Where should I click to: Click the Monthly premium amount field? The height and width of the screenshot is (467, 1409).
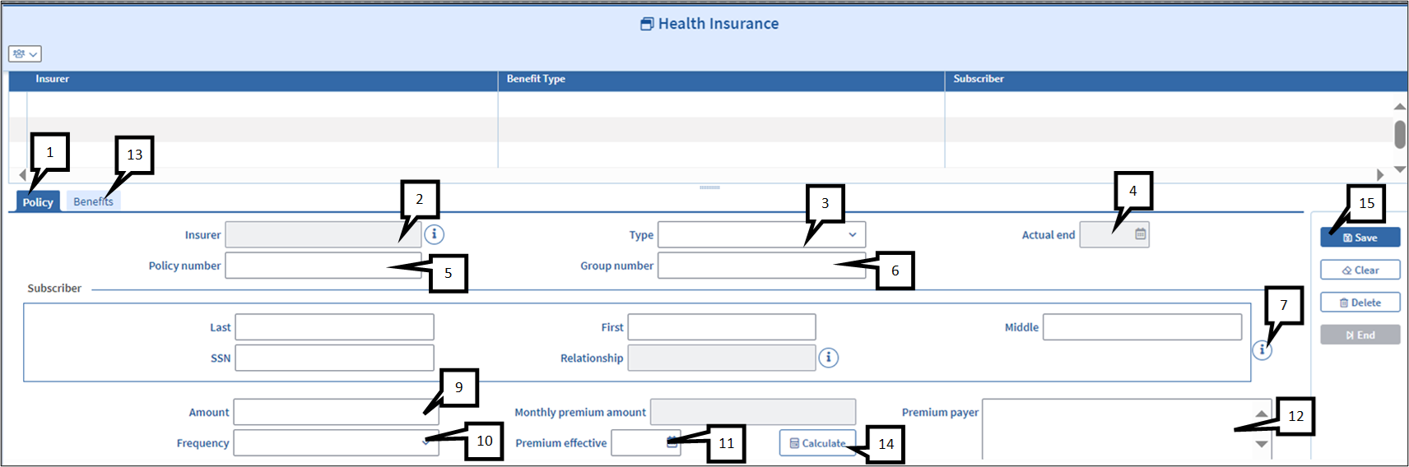click(x=753, y=412)
